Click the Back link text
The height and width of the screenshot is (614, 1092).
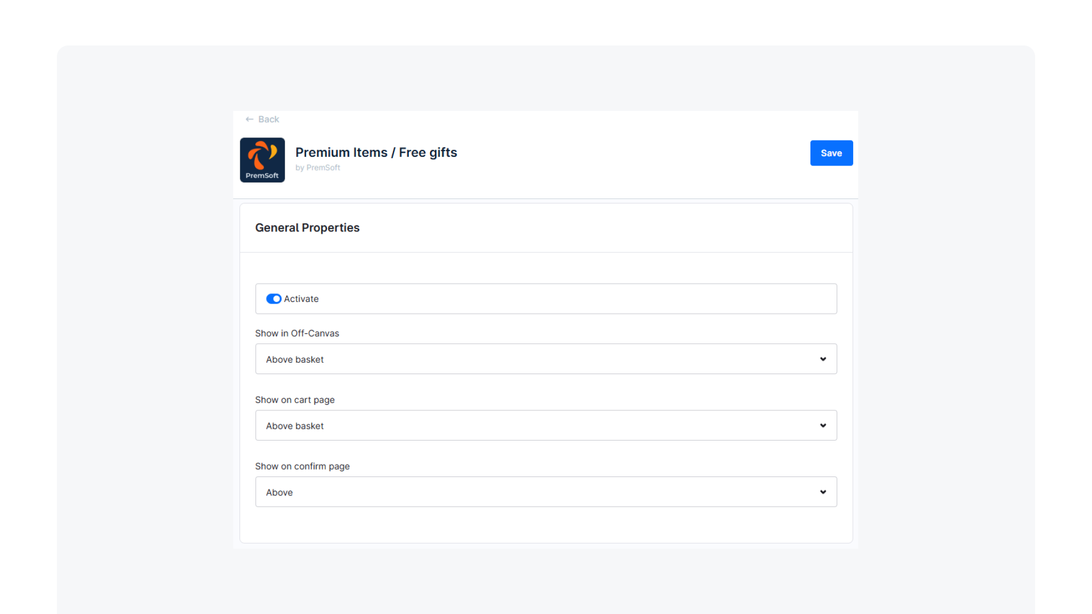click(x=268, y=119)
